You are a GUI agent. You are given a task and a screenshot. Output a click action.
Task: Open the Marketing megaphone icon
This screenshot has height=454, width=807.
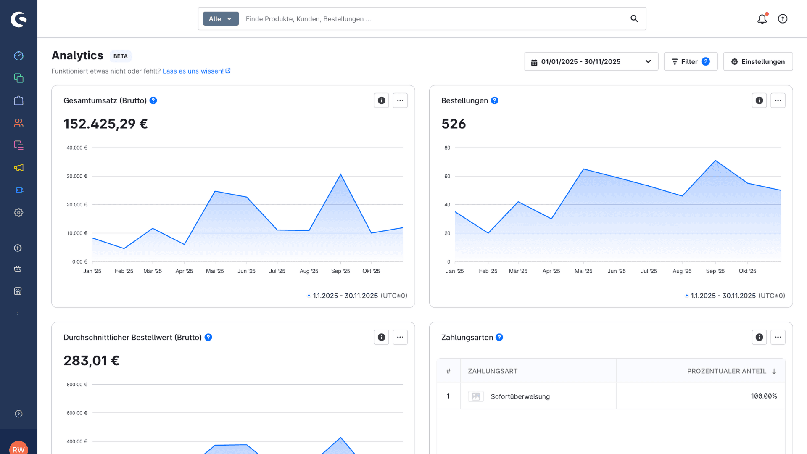click(x=18, y=168)
